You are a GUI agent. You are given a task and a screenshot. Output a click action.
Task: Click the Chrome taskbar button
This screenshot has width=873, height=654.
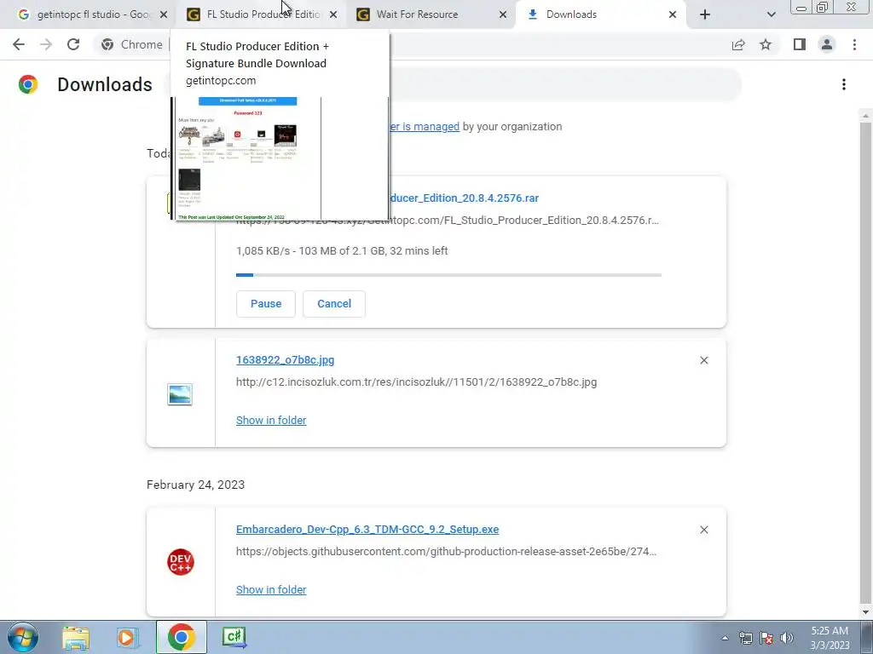(x=181, y=637)
